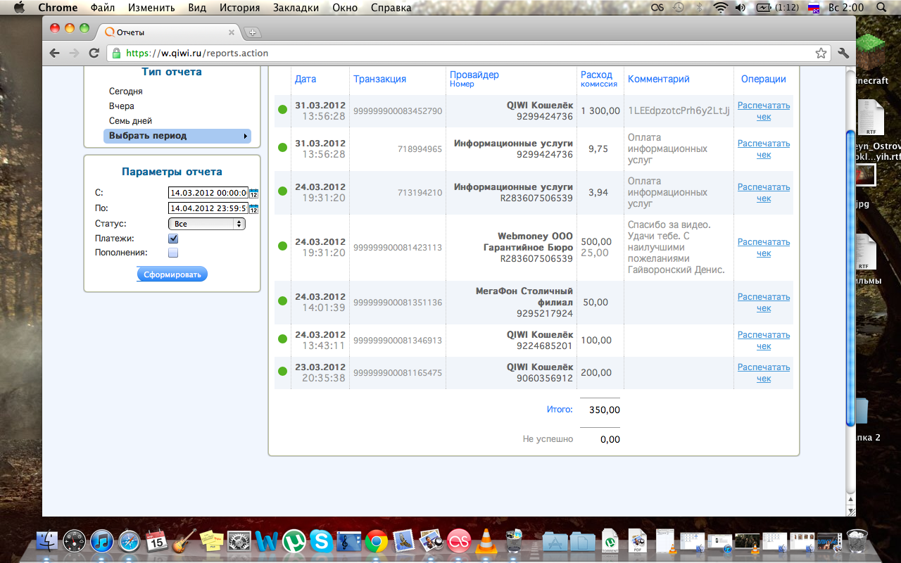Click Chrome's back arrow button

54,53
